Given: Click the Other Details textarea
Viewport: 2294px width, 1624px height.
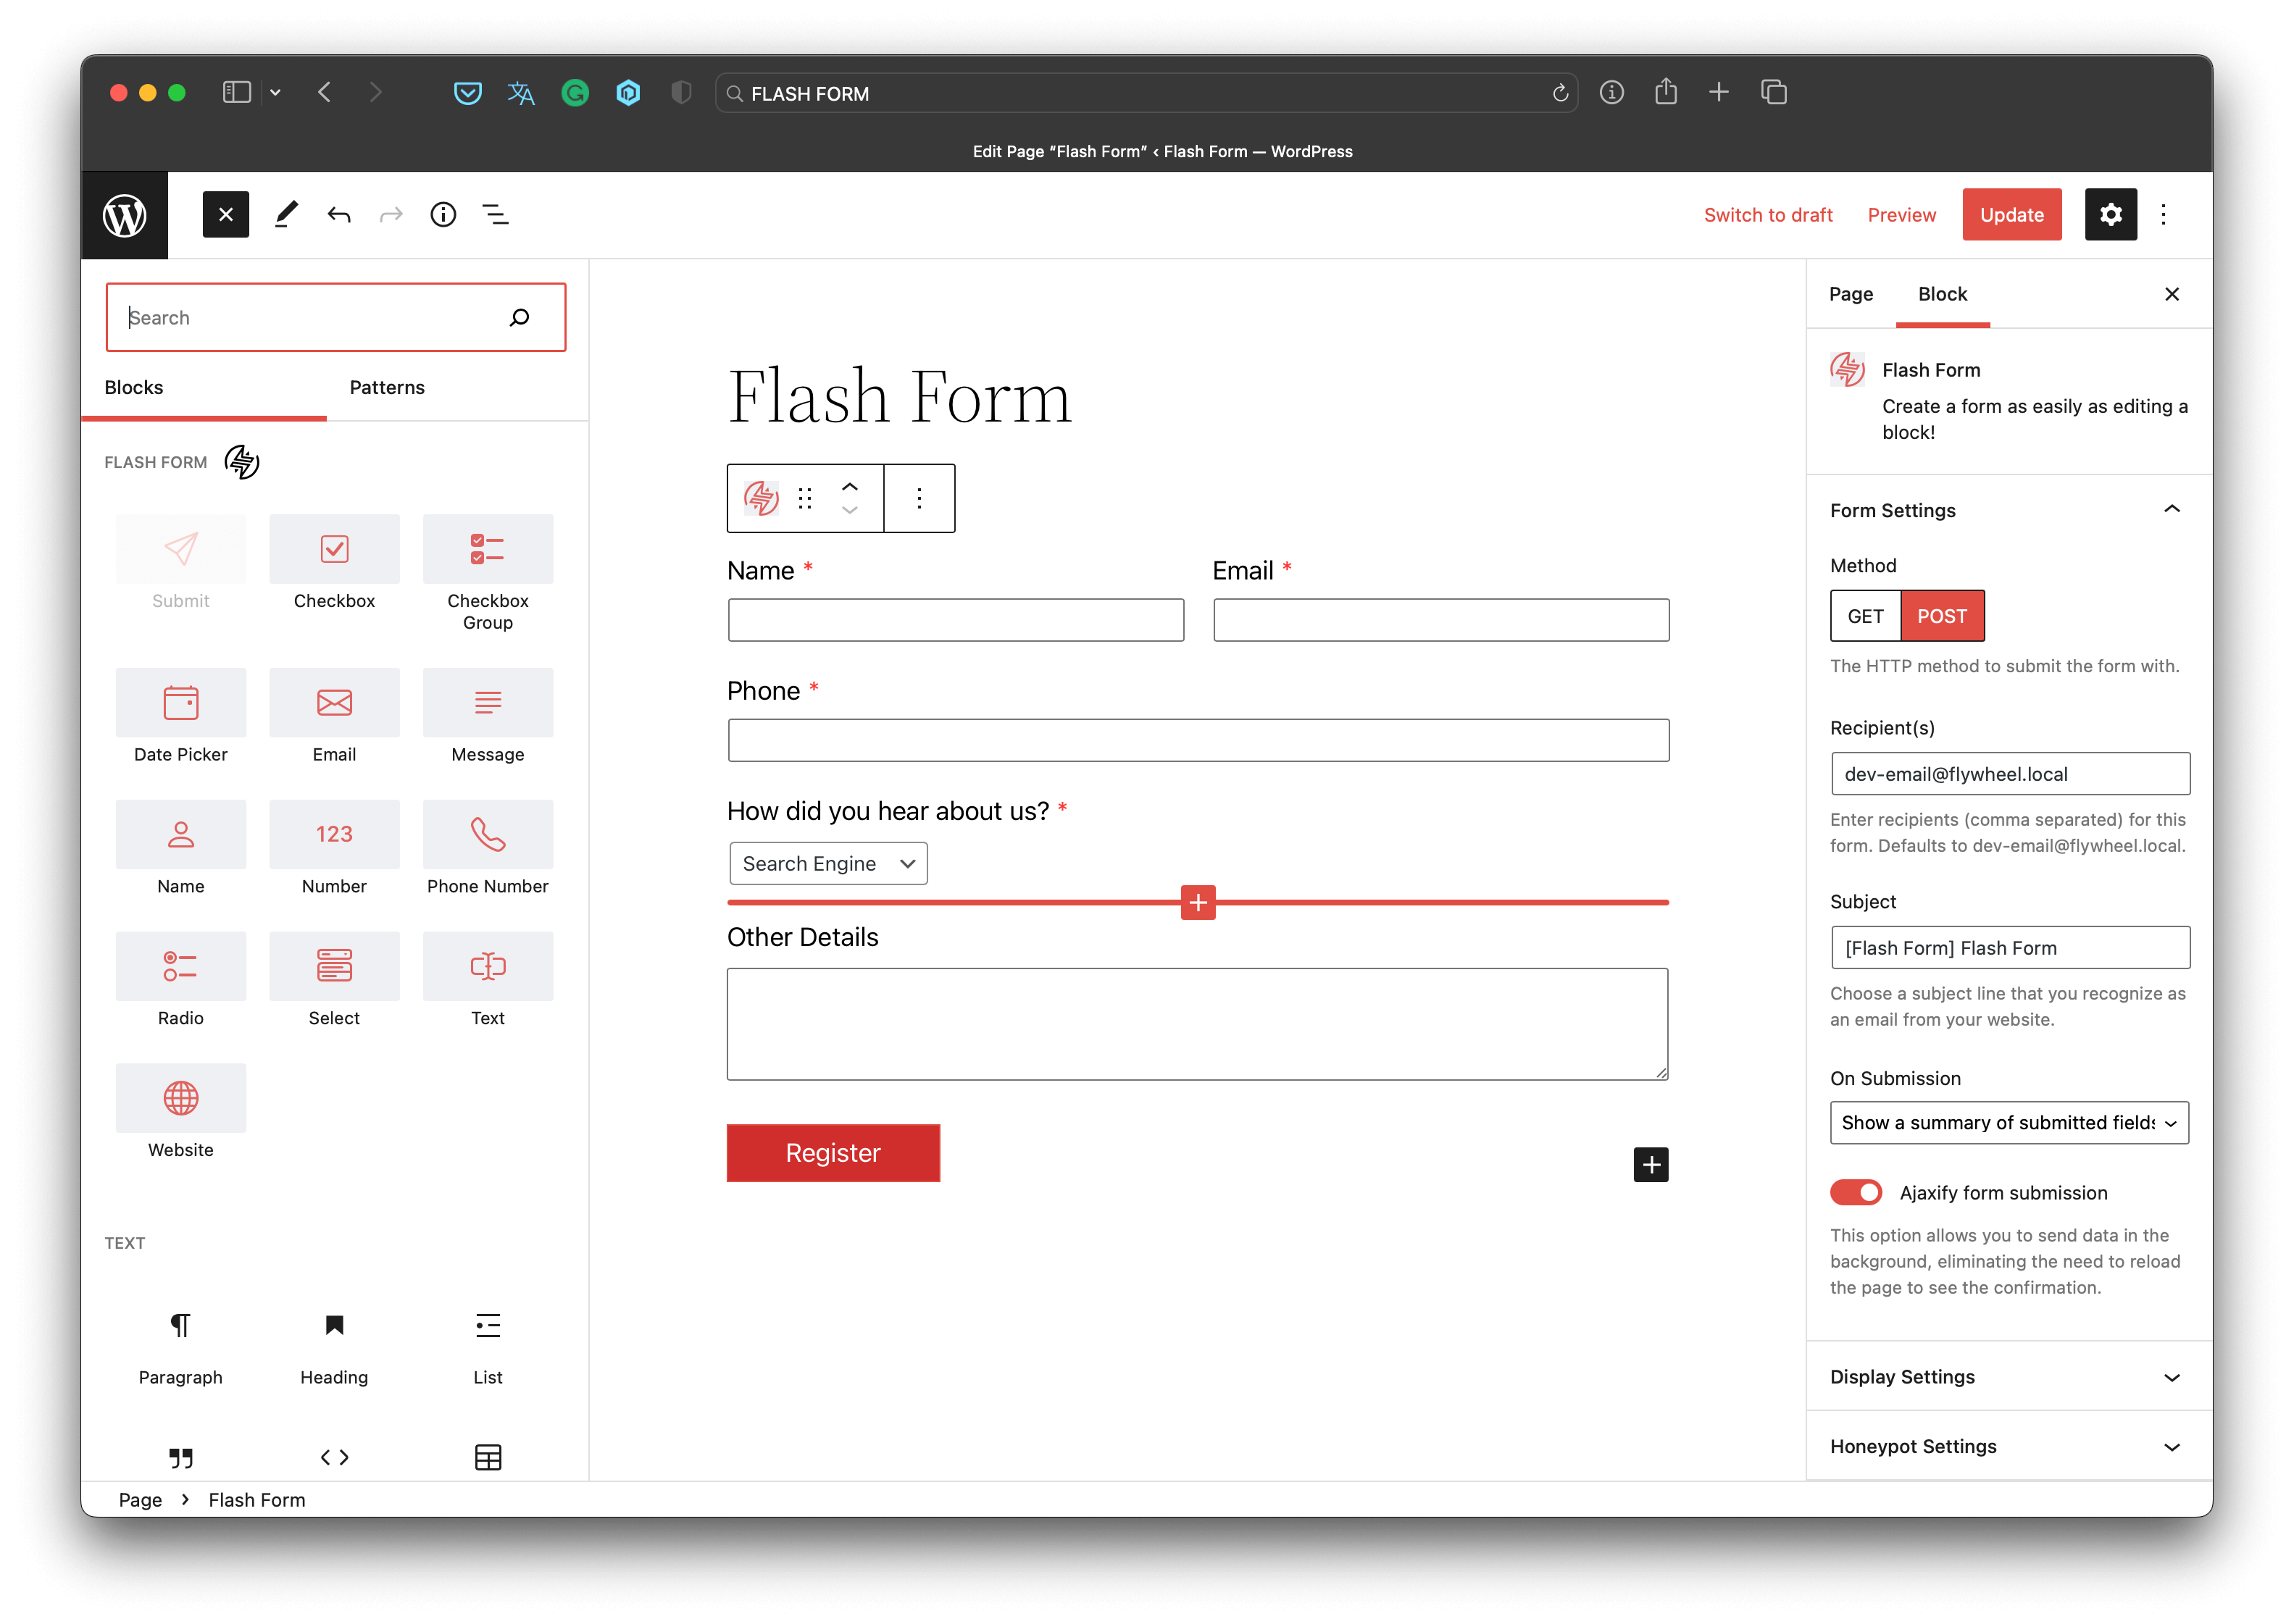Looking at the screenshot, I should (1197, 1024).
